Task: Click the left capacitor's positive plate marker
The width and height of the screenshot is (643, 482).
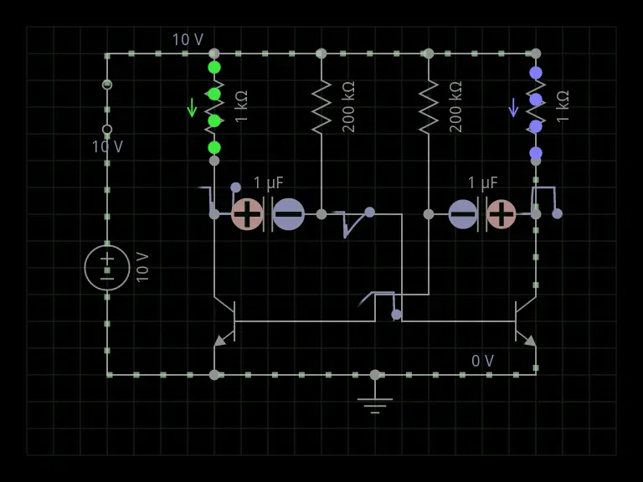Action: tap(247, 214)
